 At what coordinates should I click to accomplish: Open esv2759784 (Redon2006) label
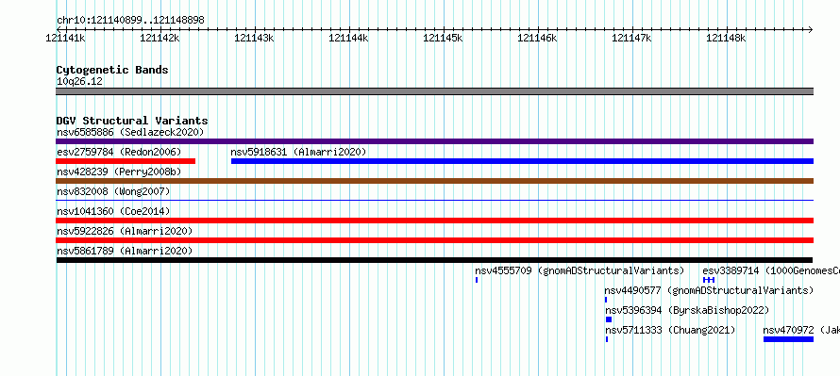119,152
